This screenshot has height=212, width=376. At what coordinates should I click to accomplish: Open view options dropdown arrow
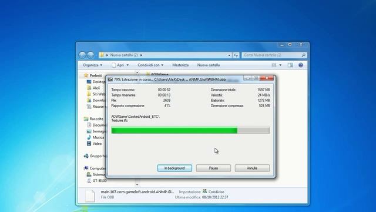click(x=280, y=65)
